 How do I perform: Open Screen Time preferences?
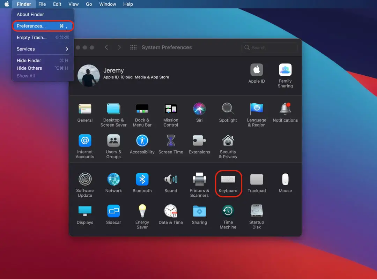pyautogui.click(x=171, y=144)
